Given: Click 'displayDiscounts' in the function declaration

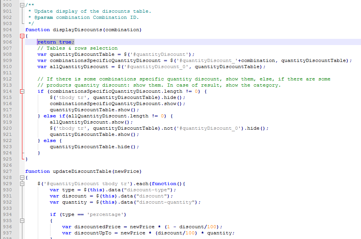Looking at the screenshot, I should [x=78, y=30].
